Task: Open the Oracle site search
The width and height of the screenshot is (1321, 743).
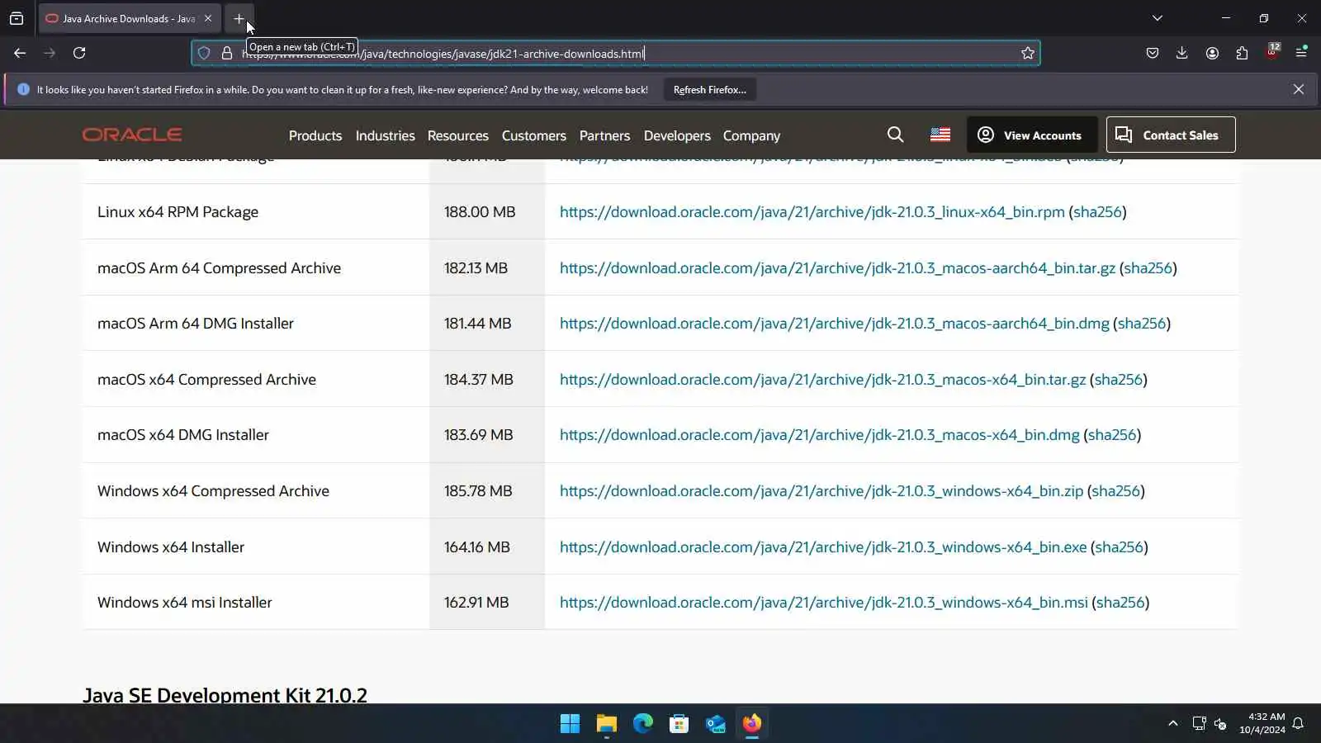Action: 895,134
